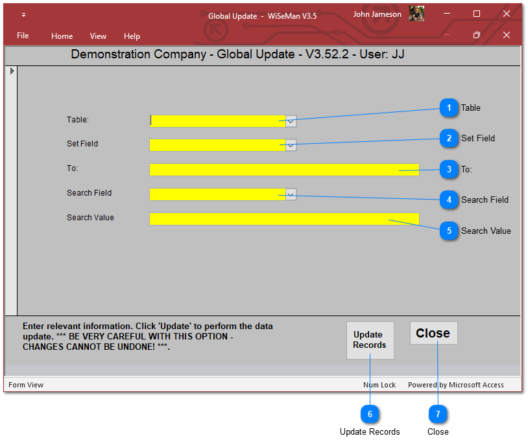Screen dimensions: 528x447
Task: Click the blue callout badge number 6
Action: (370, 414)
